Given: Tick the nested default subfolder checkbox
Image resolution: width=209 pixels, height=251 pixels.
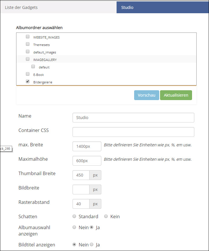Looking at the screenshot, I should 33,66.
